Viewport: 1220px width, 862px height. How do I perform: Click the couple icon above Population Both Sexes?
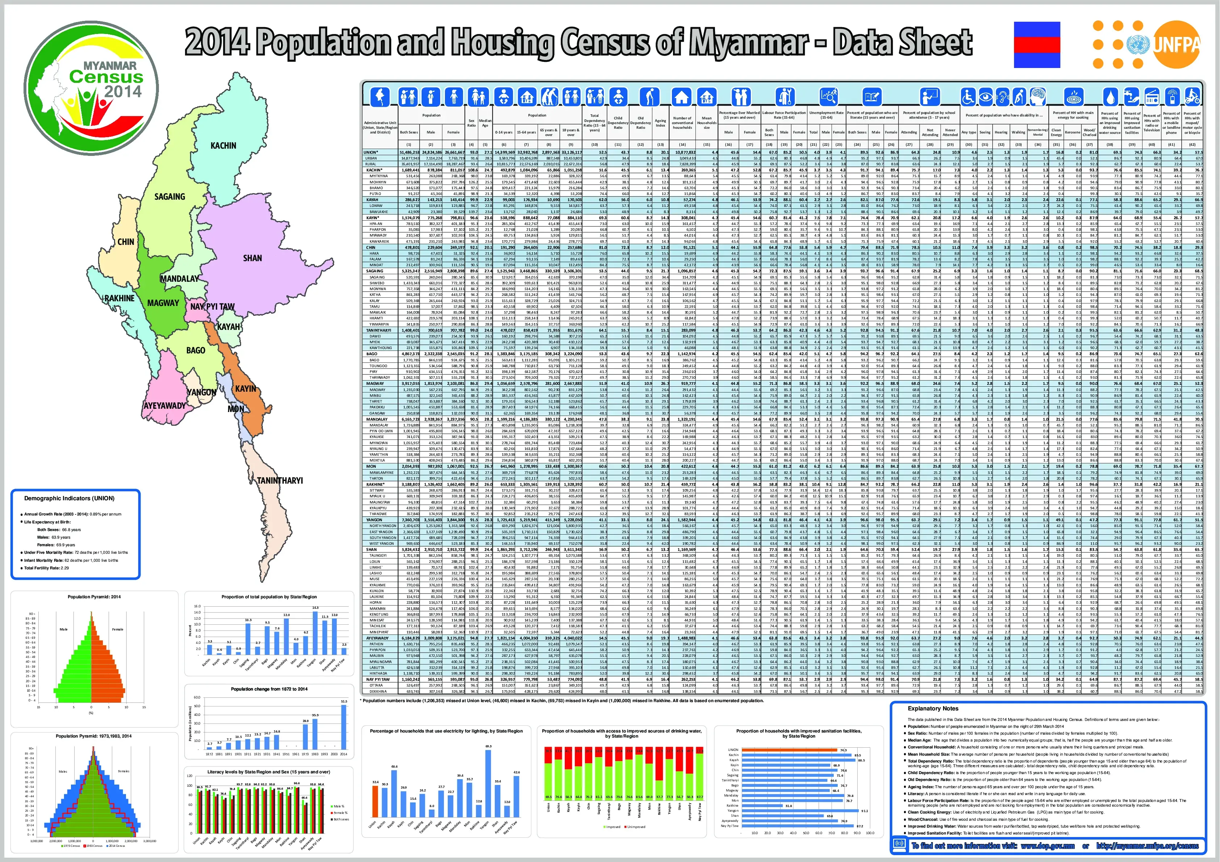coord(409,97)
